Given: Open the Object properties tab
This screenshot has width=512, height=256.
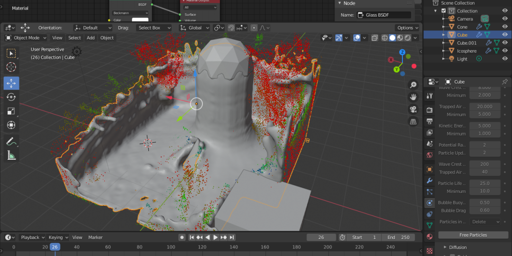Looking at the screenshot, I should [x=430, y=169].
